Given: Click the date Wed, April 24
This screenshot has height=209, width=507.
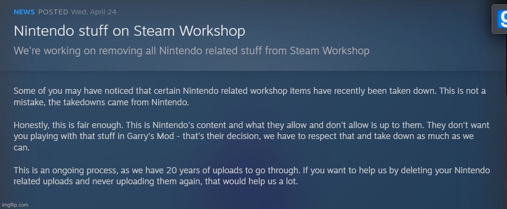Looking at the screenshot, I should pyautogui.click(x=94, y=12).
